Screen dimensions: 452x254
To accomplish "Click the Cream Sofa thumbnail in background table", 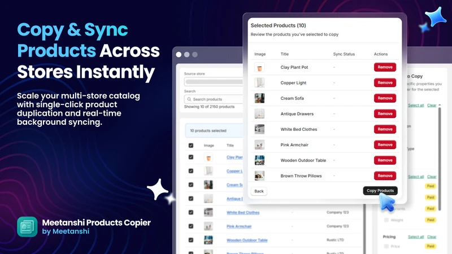I will point(208,185).
